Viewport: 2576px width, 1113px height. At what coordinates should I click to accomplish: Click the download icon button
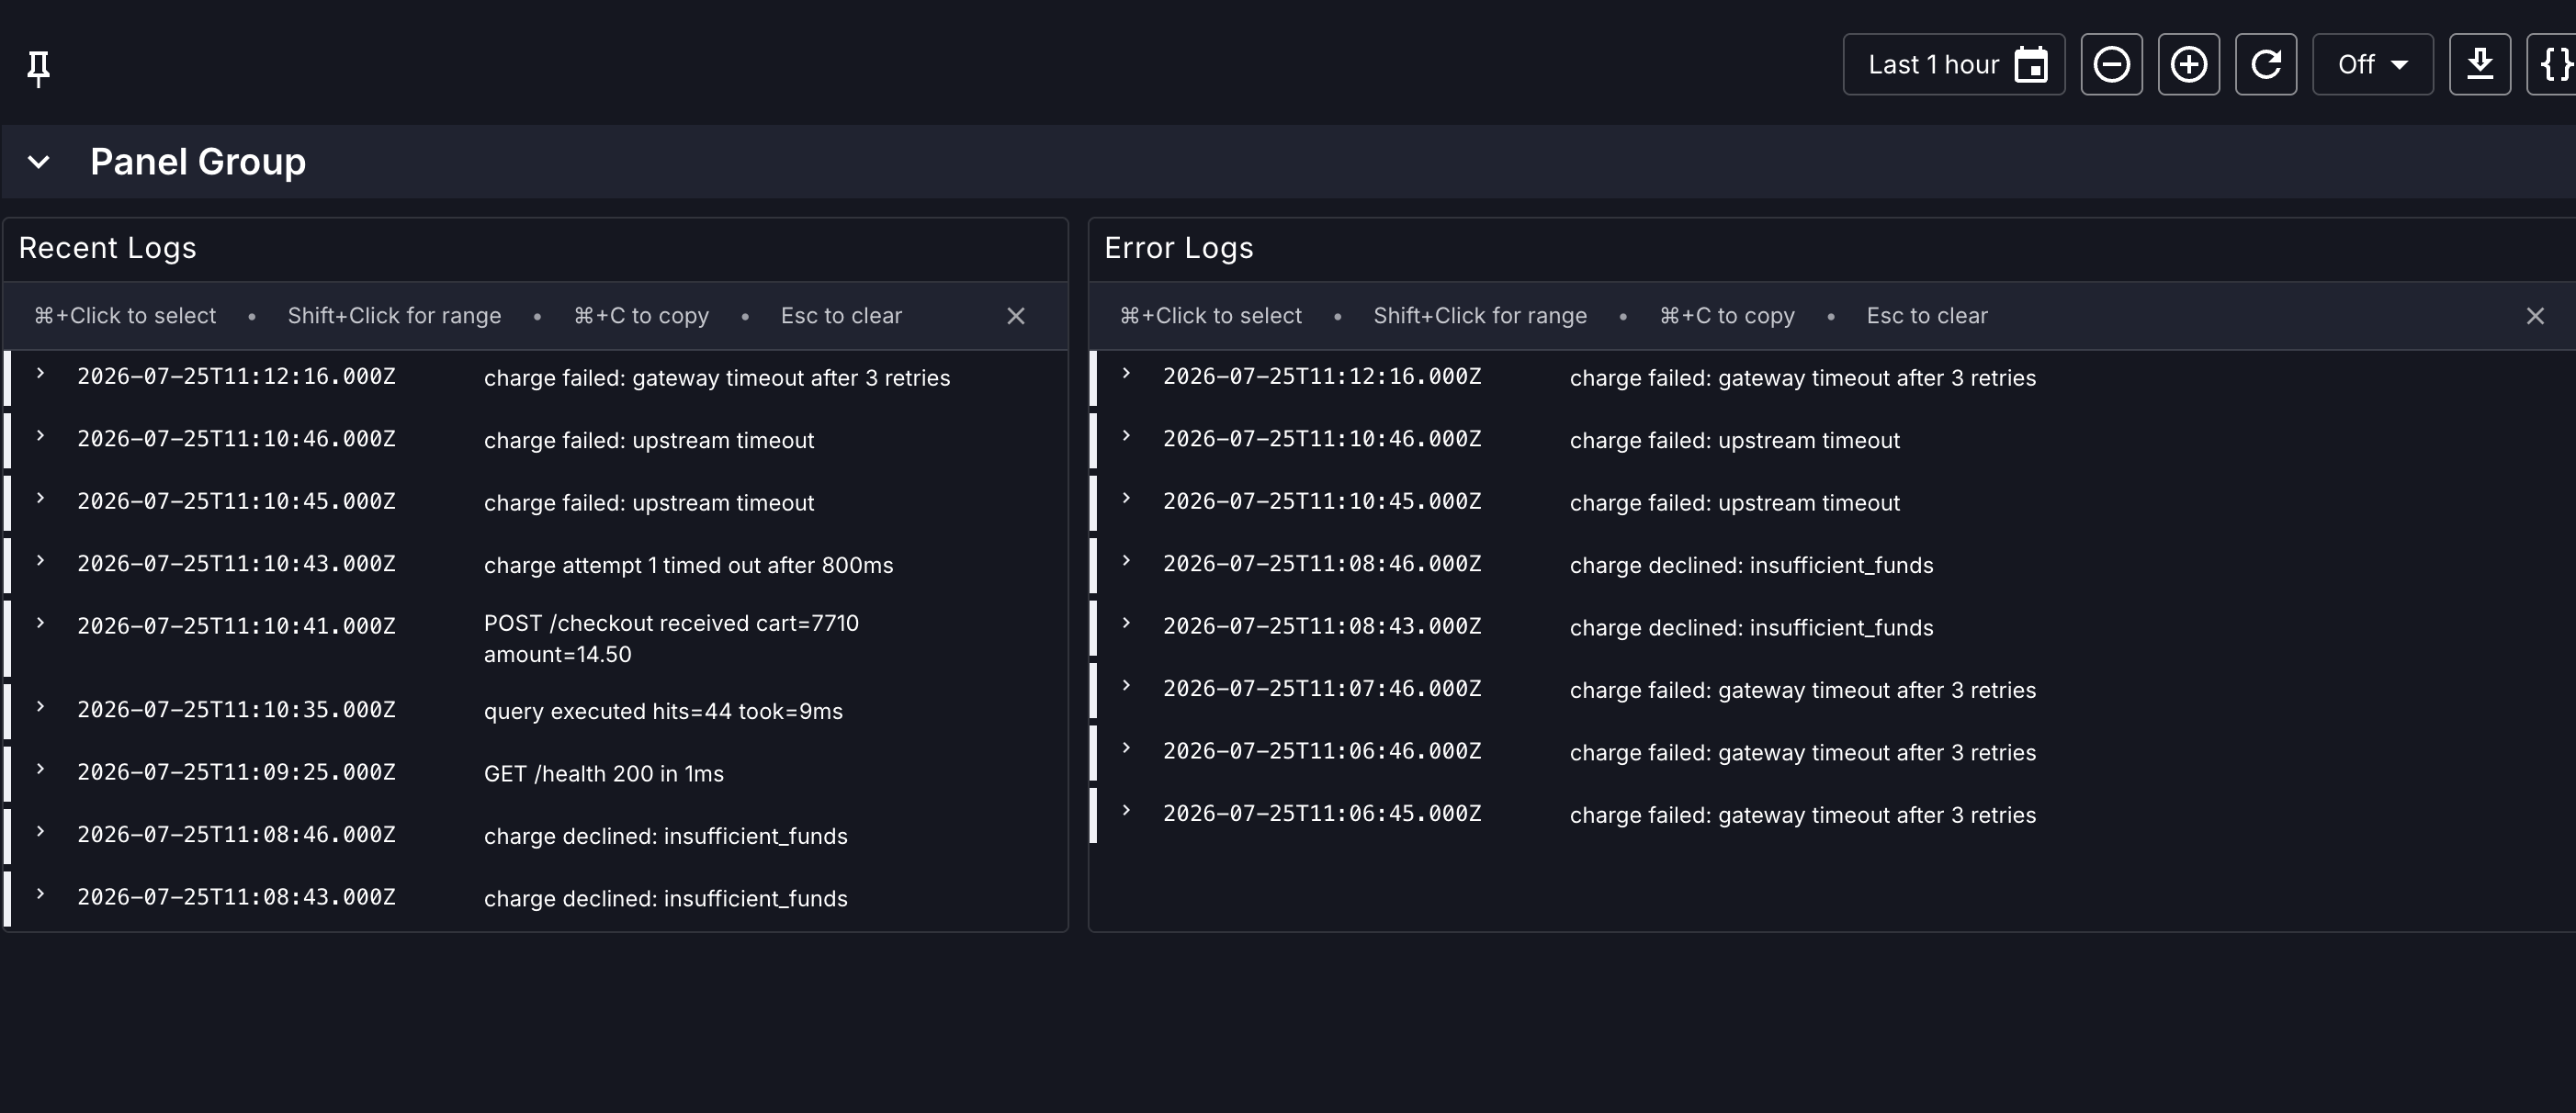[2479, 65]
